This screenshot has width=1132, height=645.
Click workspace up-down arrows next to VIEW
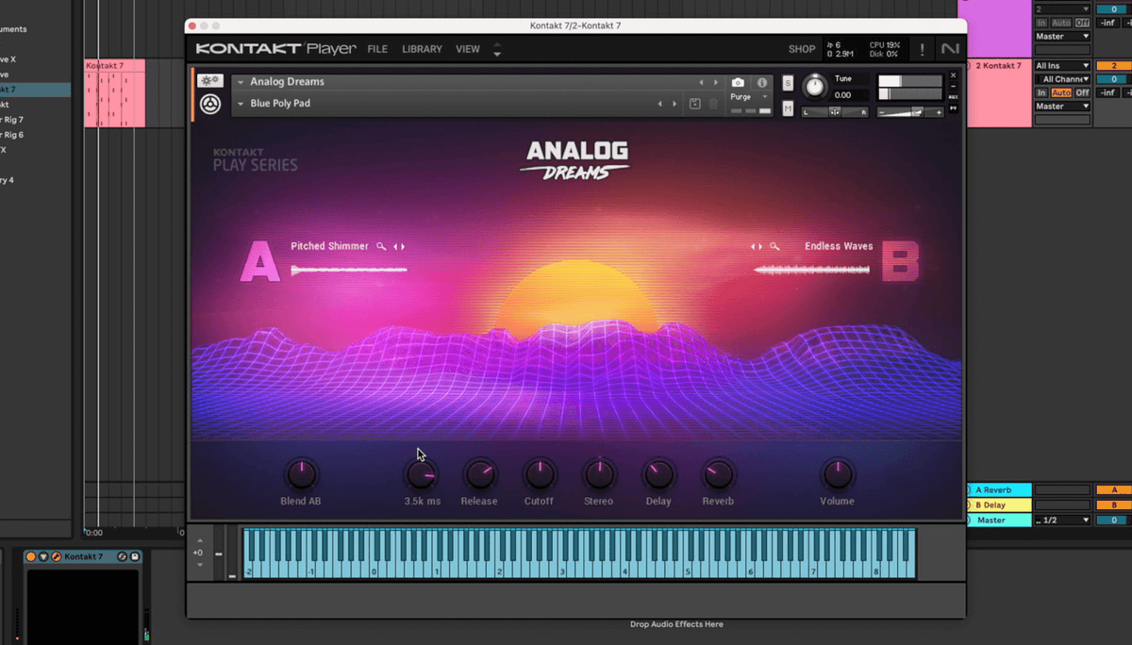pyautogui.click(x=497, y=49)
